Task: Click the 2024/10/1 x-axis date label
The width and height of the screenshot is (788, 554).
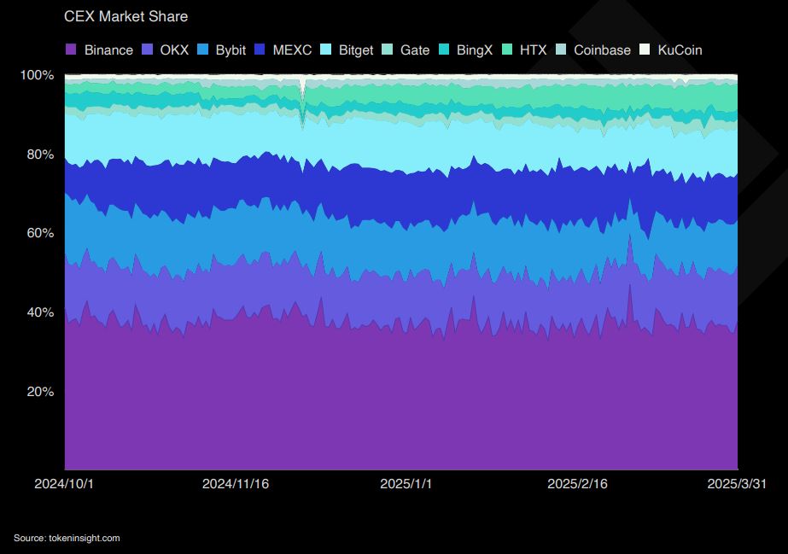Action: [64, 484]
